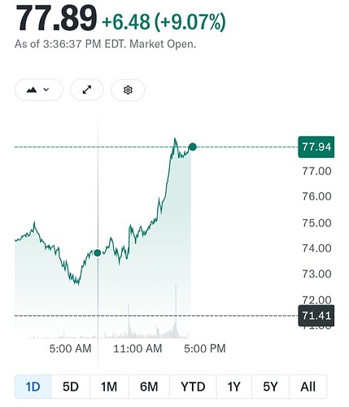
Task: Click the 11:00 AM axis label
Action: [137, 348]
